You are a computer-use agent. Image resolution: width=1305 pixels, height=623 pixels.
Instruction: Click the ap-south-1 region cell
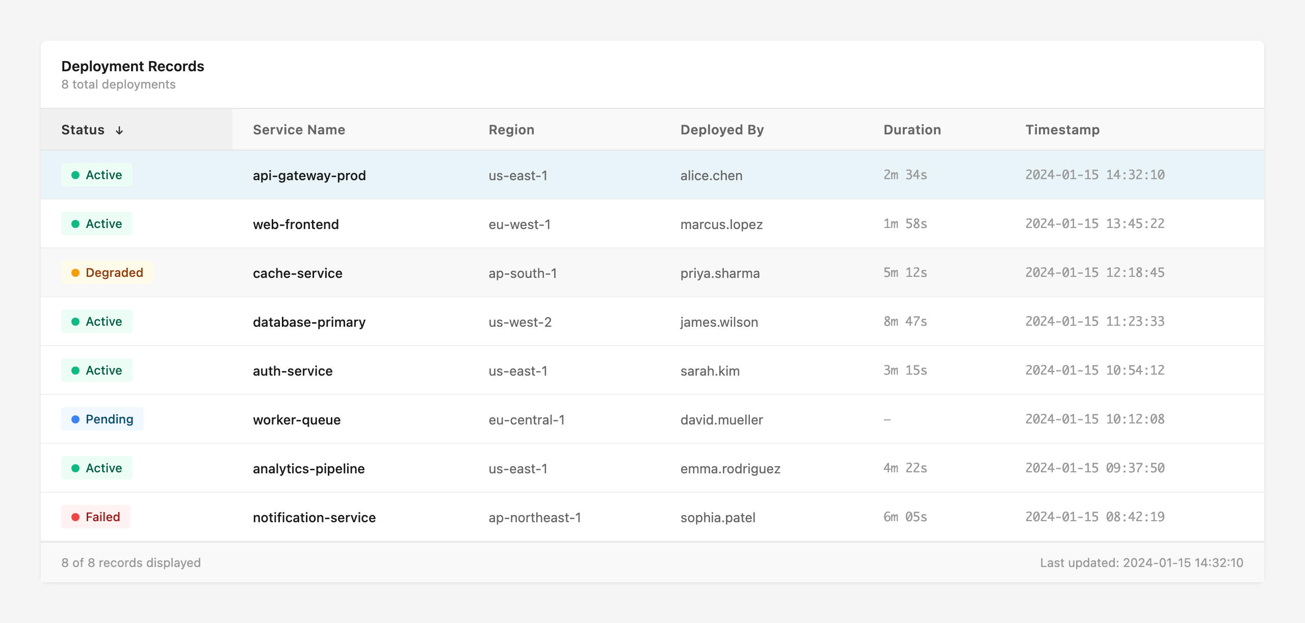523,273
